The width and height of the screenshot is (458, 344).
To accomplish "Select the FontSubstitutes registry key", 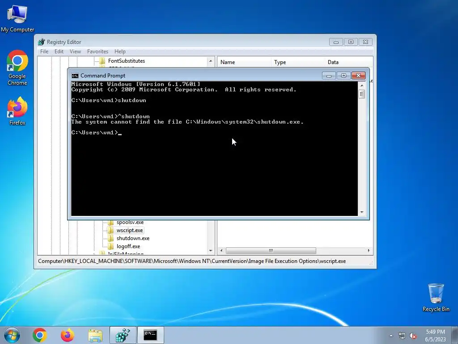I will coord(127,61).
